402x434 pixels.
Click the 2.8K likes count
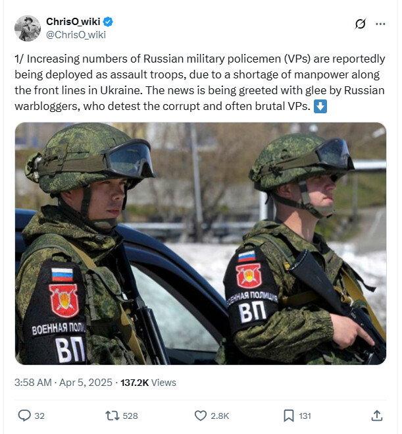coord(220,416)
